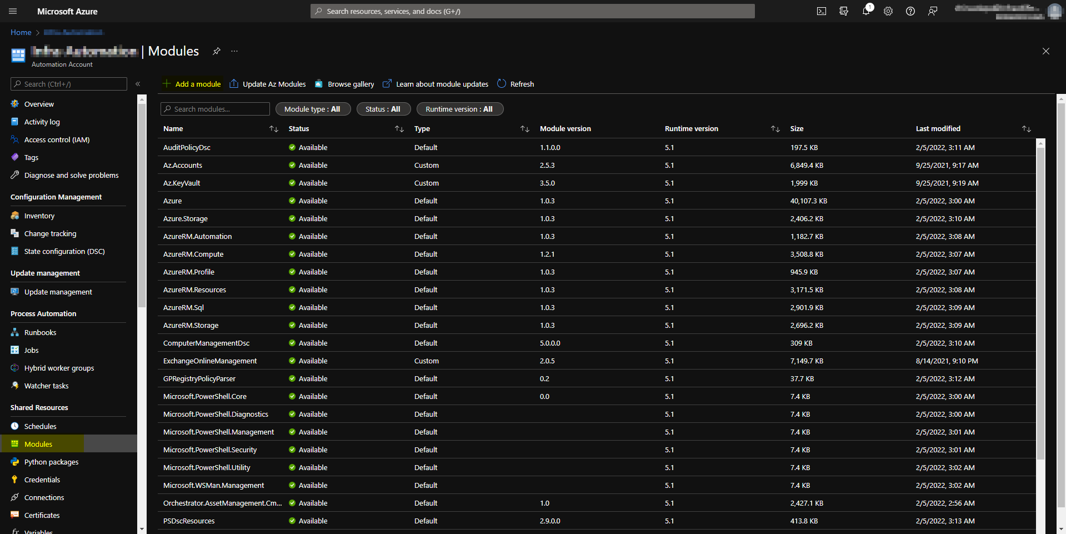Click the Hybrid worker groups icon

(15, 368)
